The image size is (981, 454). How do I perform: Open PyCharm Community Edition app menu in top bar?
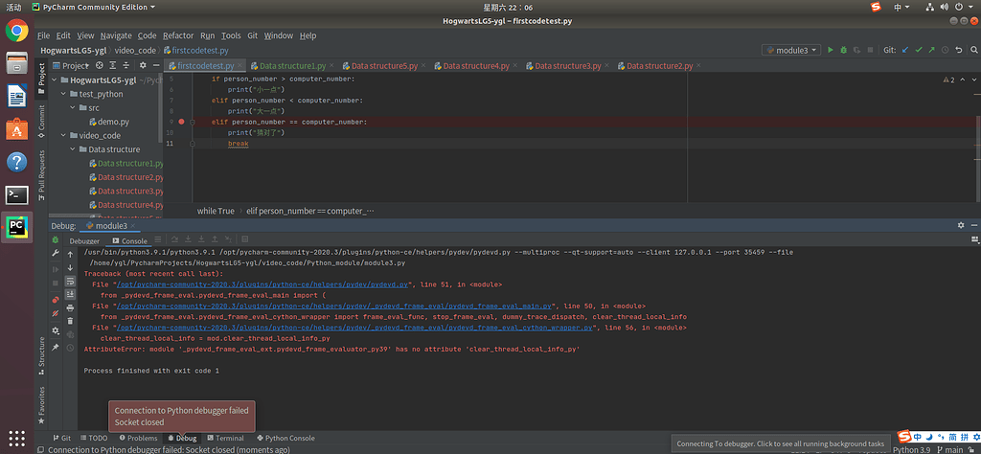click(91, 7)
